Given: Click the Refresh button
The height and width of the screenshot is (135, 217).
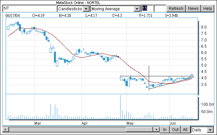Looking at the screenshot, I should click(176, 9).
